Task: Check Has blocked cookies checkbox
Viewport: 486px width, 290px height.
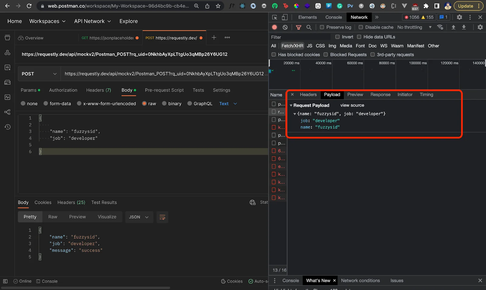Action: coord(274,54)
